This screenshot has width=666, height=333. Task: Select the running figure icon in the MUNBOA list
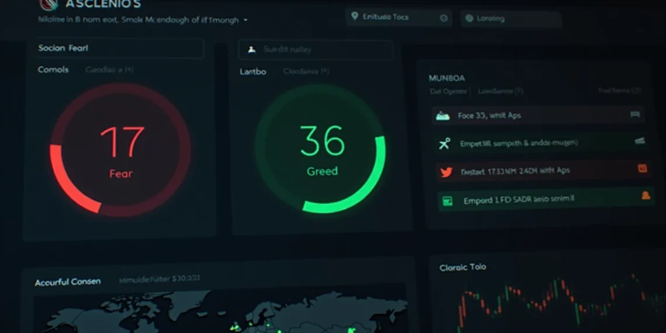[445, 143]
